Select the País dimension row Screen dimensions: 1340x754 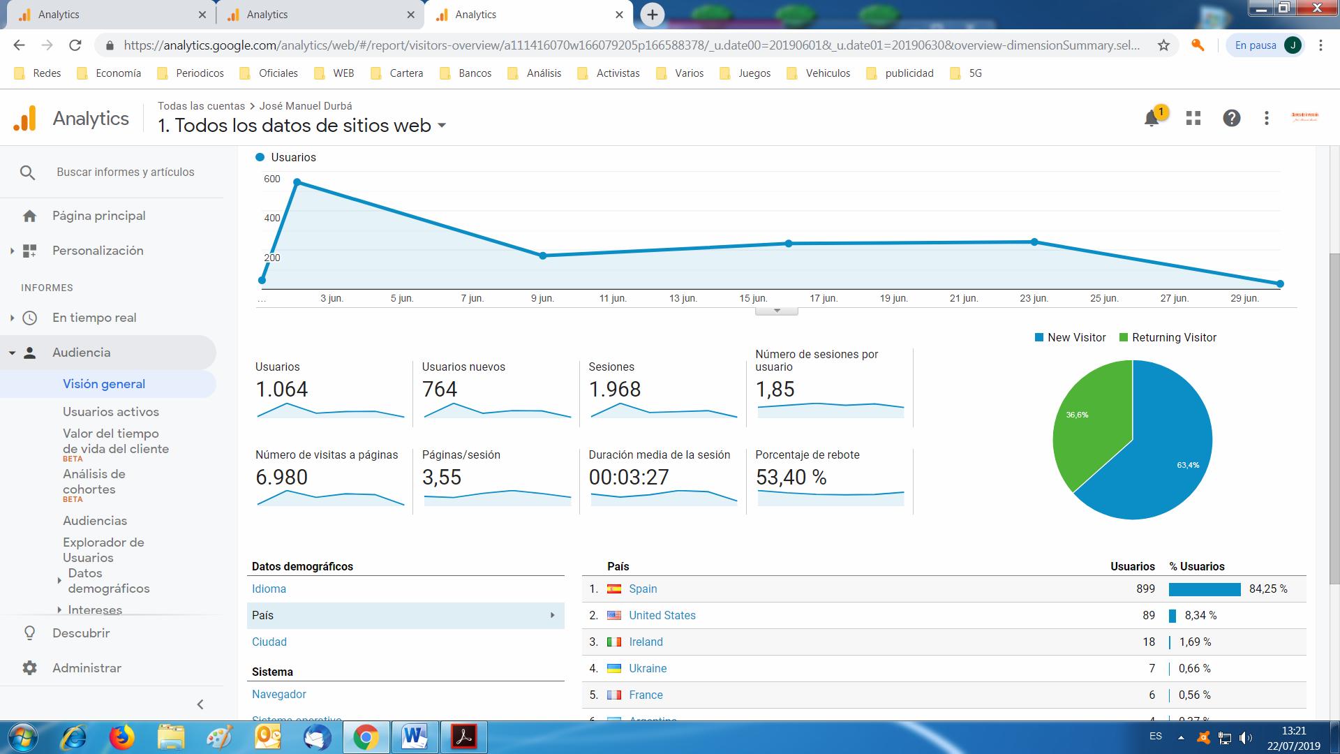coord(405,616)
